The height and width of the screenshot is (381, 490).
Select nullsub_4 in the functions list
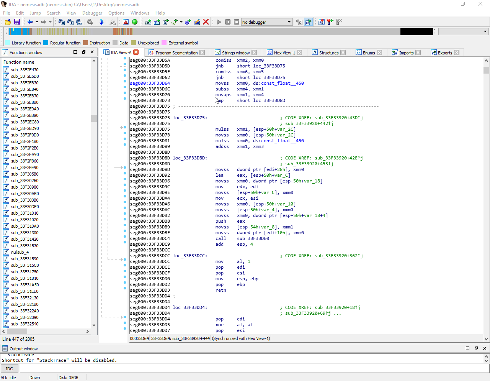[x=20, y=252]
